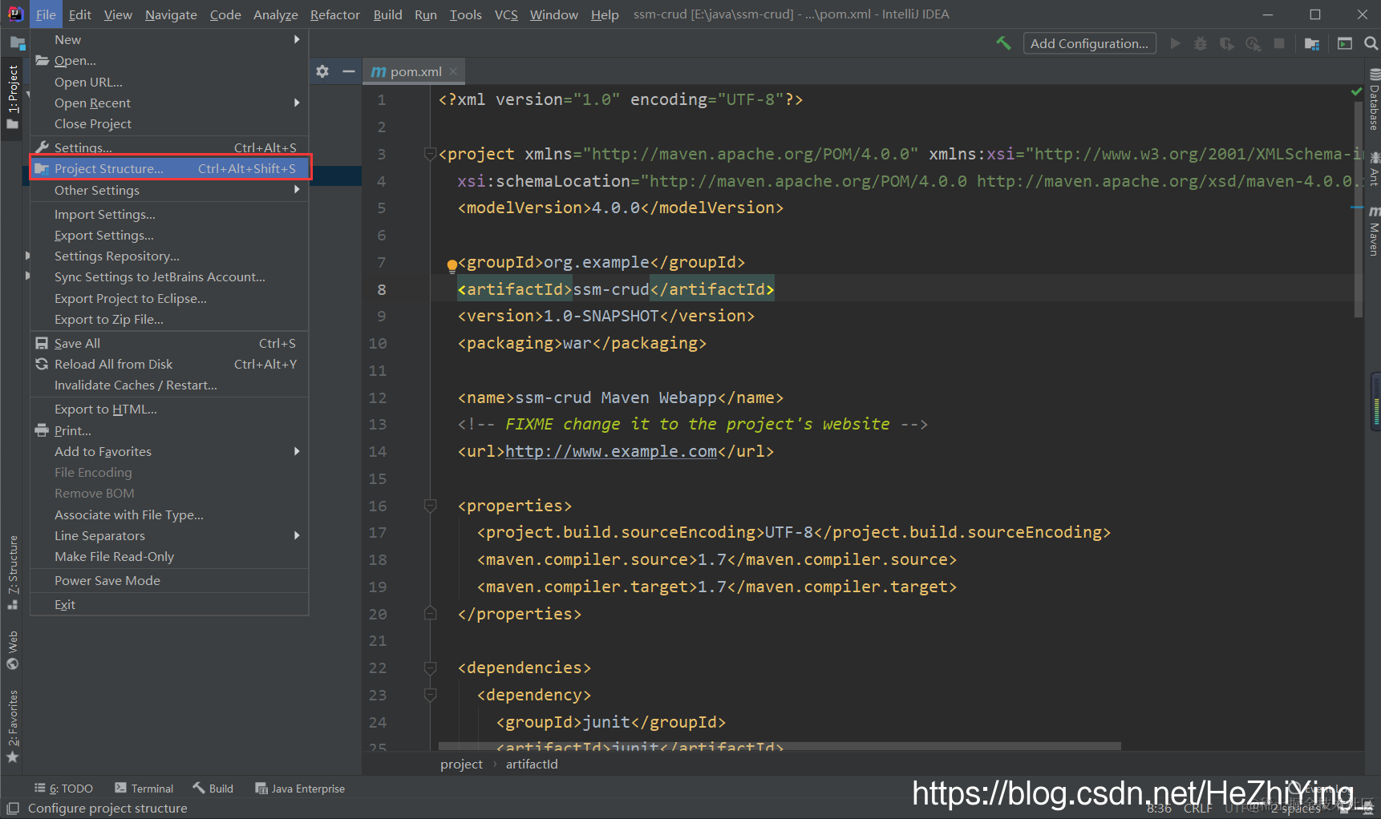Enable Power Save Mode in File menu

(169, 580)
